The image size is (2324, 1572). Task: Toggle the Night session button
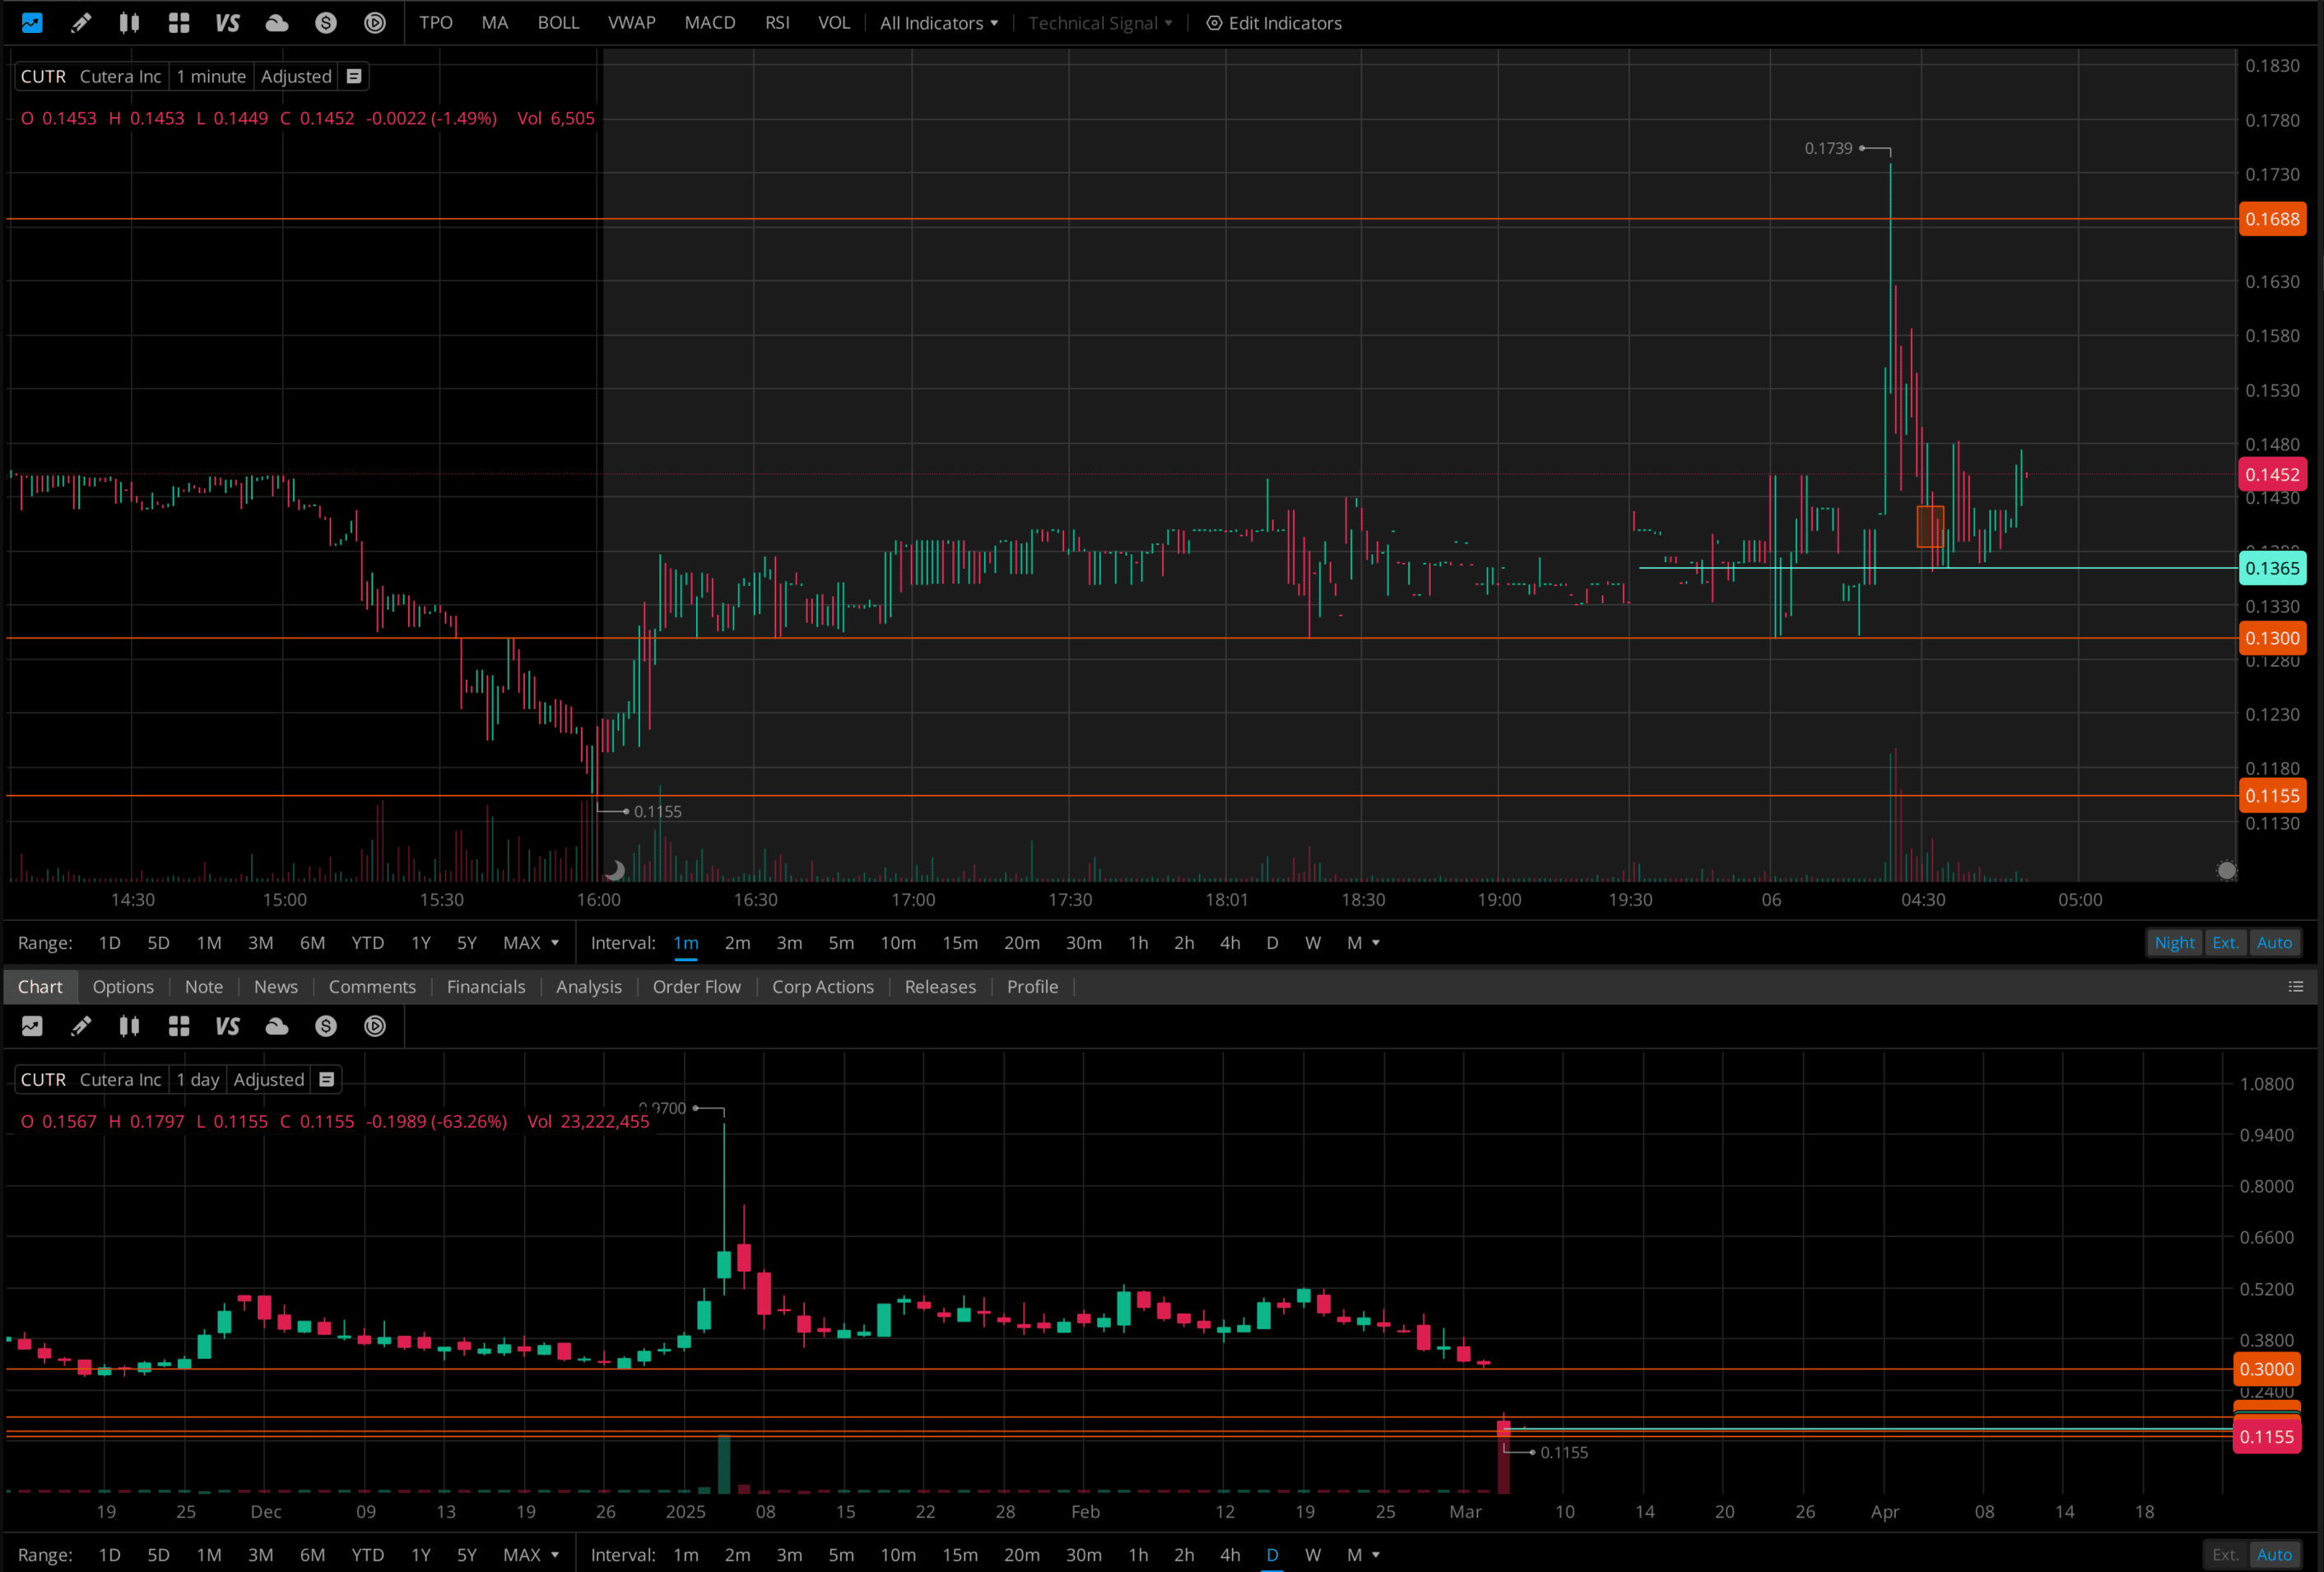point(2173,942)
